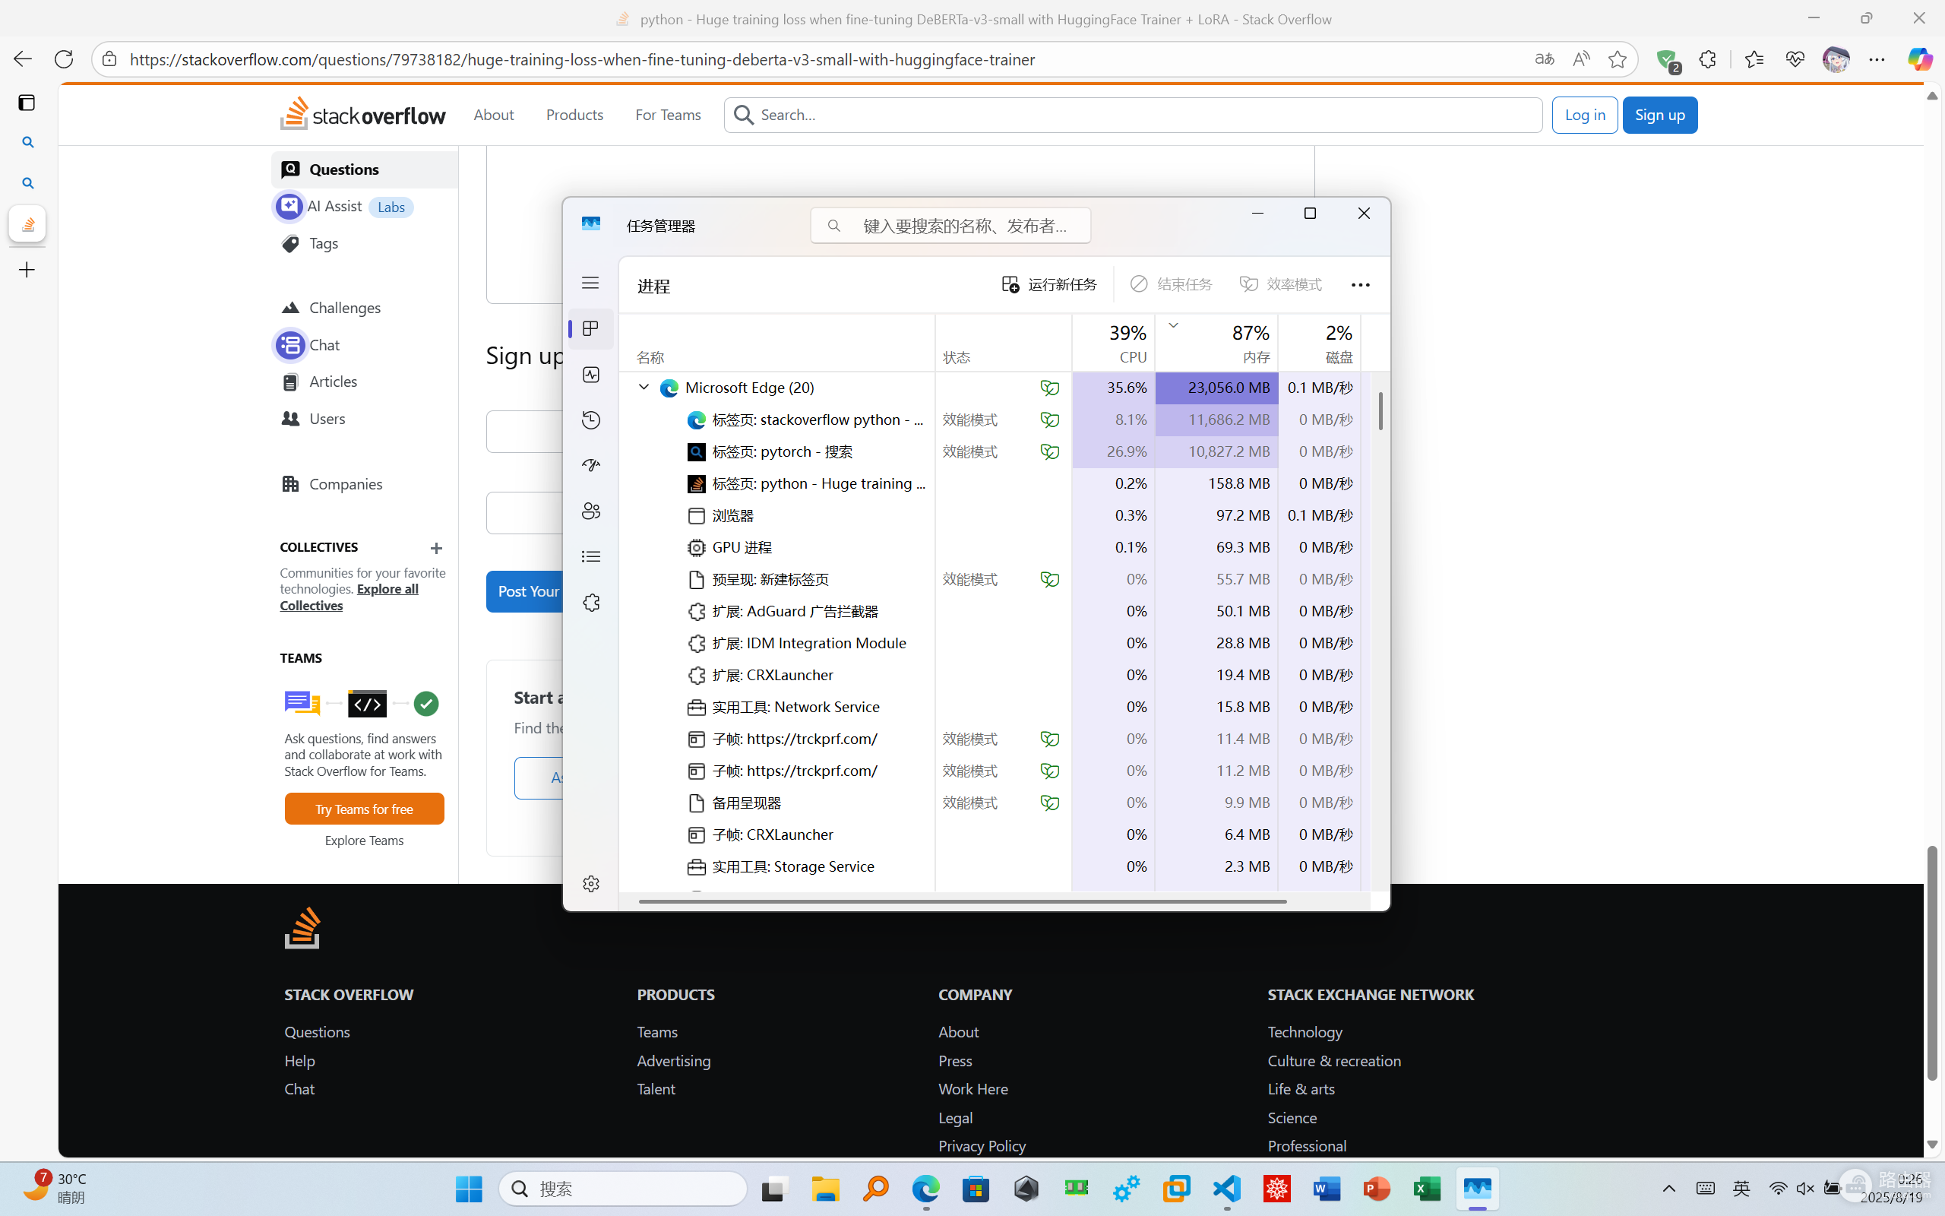
Task: Add this page to favorites star
Action: point(1617,59)
